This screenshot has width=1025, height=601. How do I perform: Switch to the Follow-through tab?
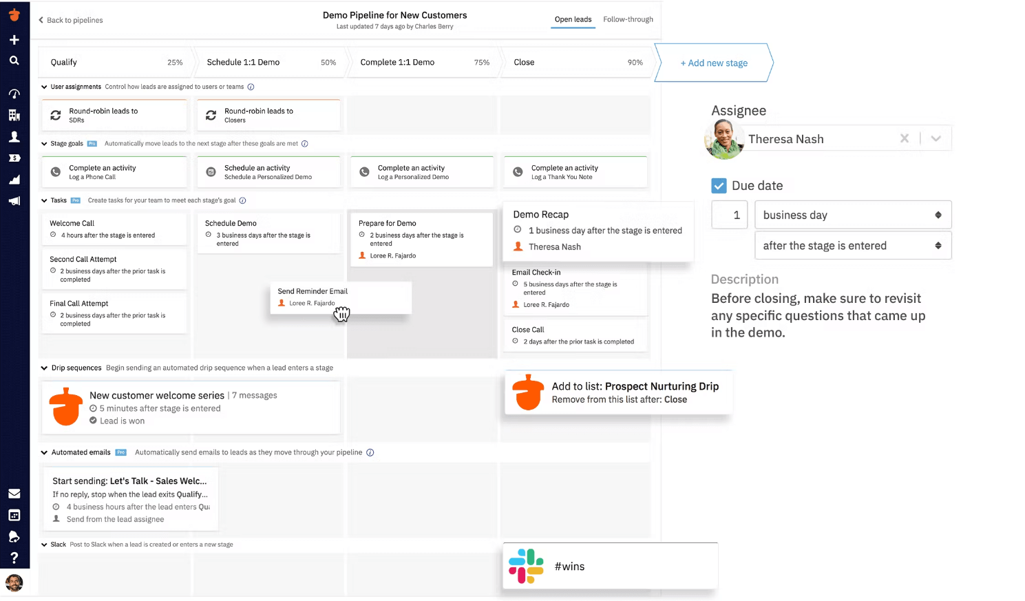(628, 19)
